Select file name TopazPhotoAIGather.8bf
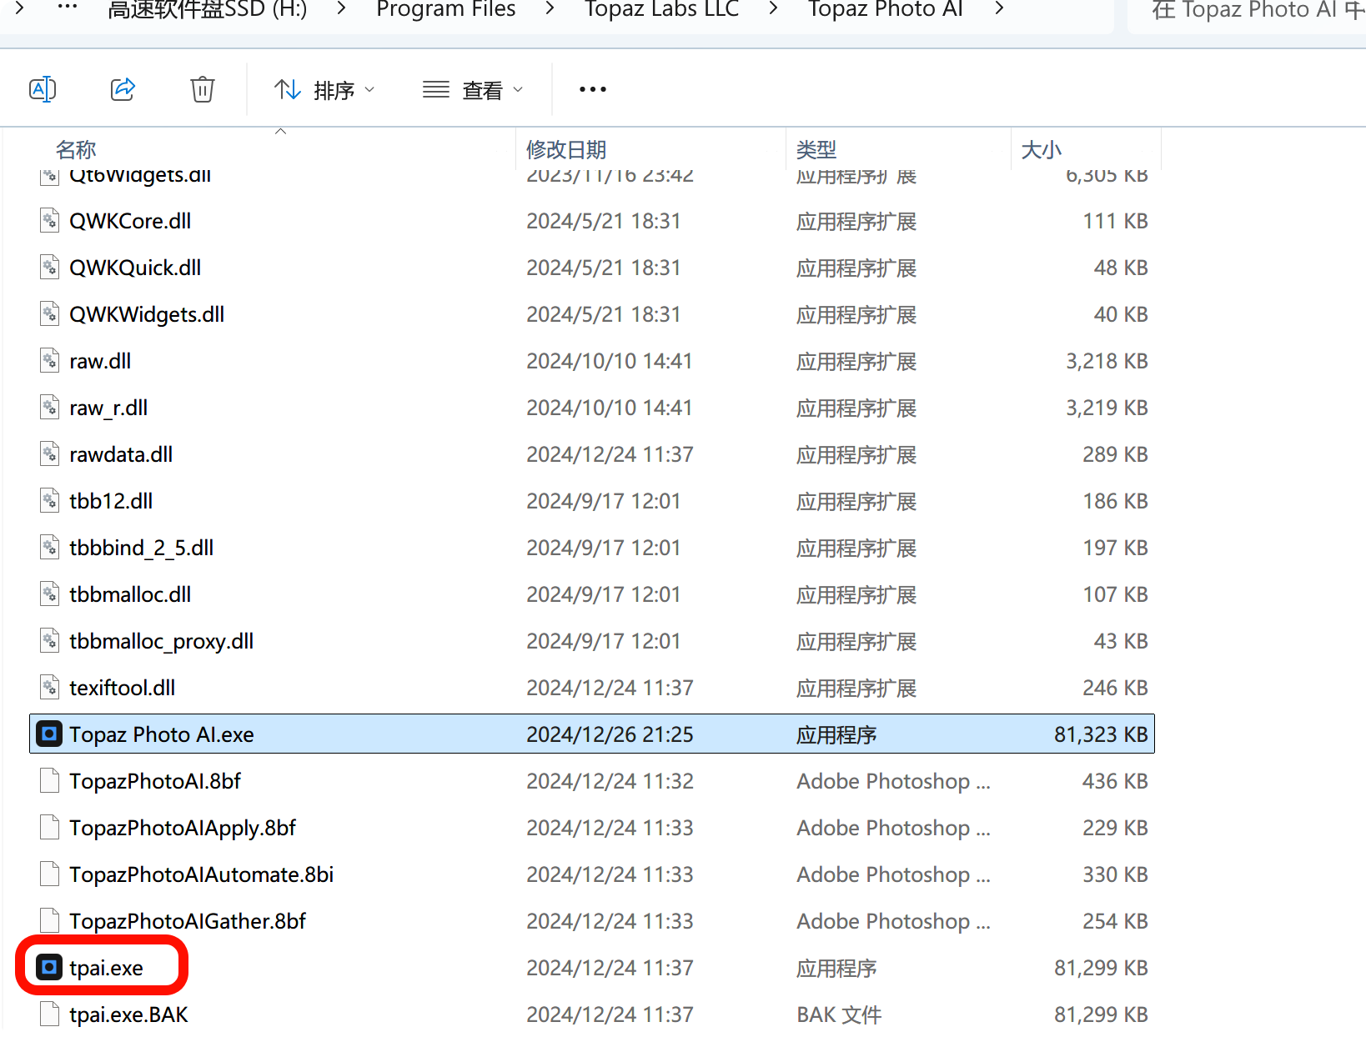This screenshot has height=1037, width=1366. point(188,921)
